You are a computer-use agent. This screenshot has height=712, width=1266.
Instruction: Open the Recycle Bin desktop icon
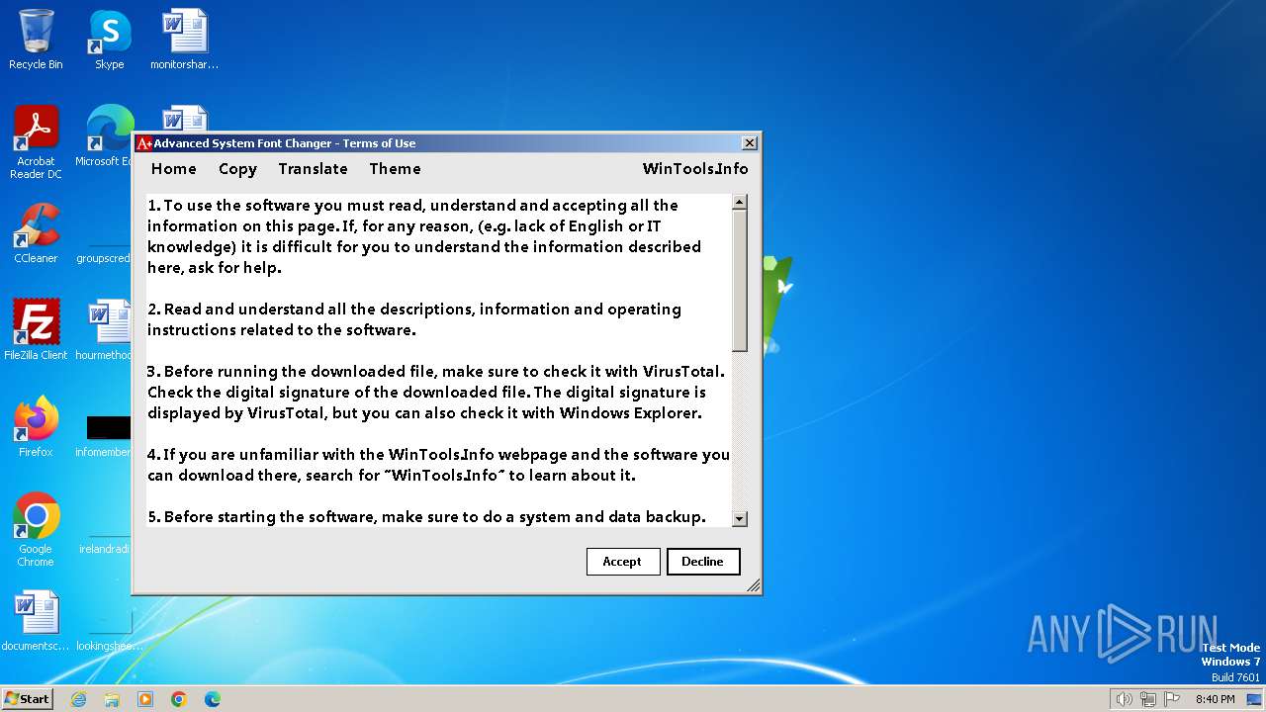[36, 40]
